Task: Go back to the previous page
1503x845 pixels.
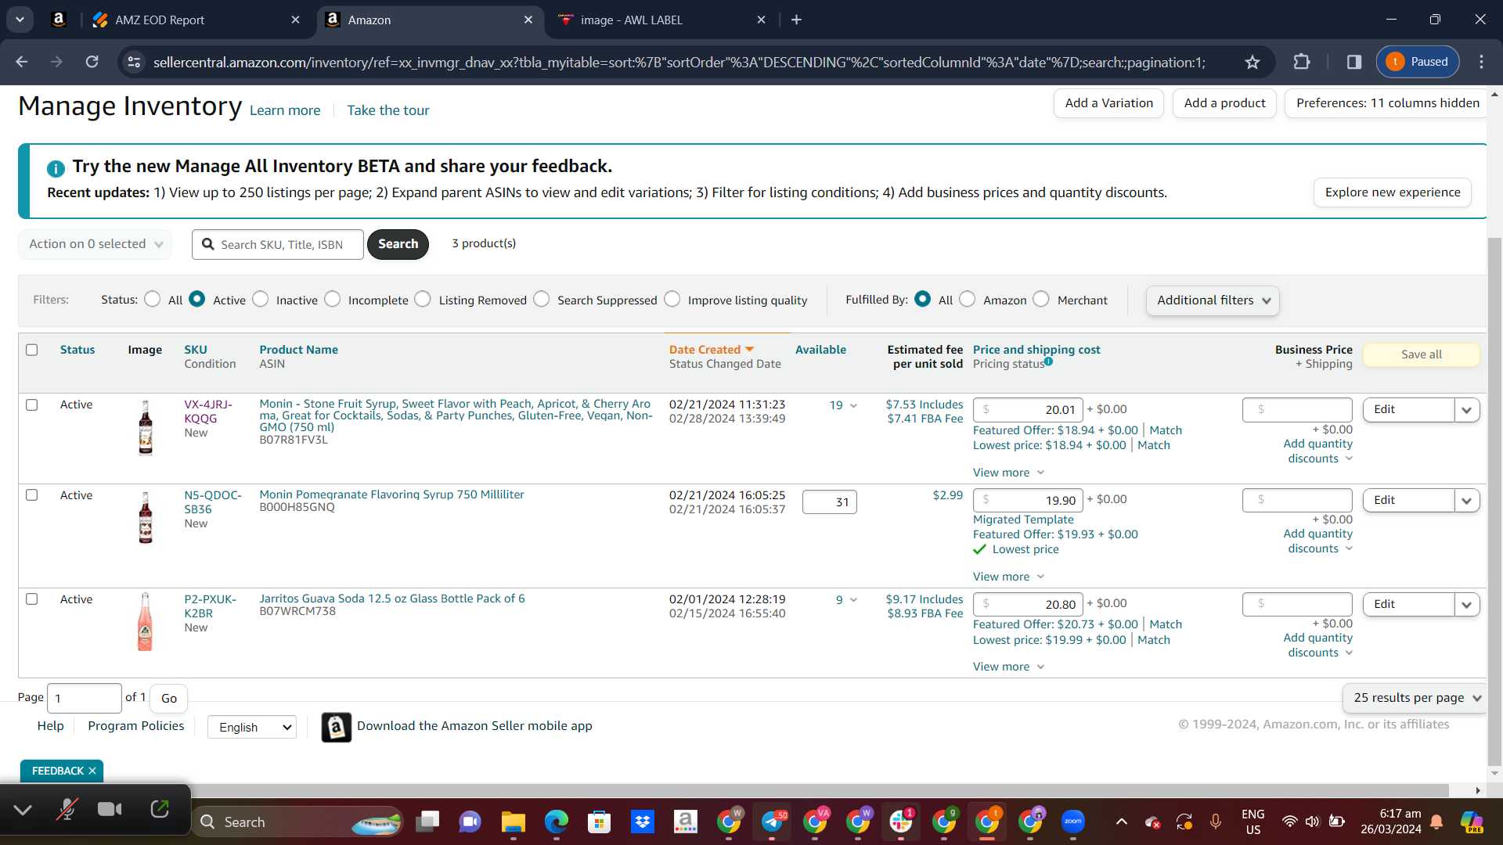Action: point(22,62)
